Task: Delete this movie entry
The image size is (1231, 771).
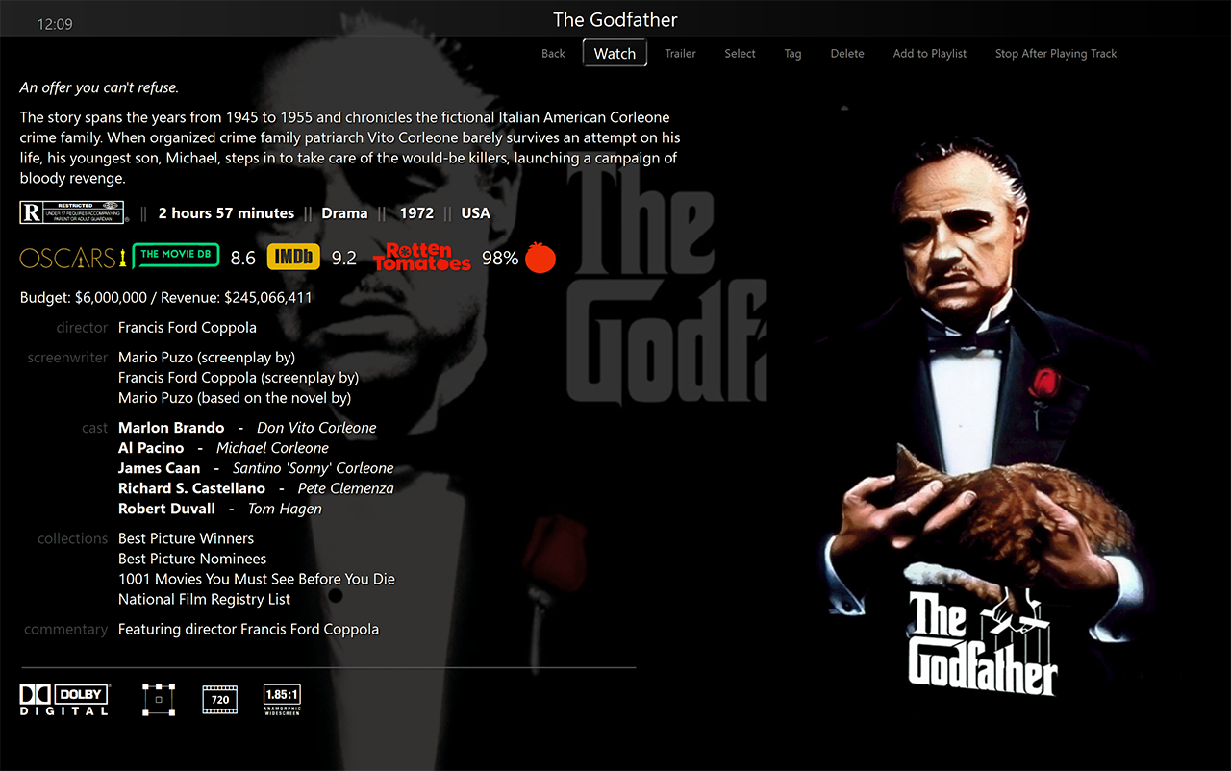Action: pos(847,54)
